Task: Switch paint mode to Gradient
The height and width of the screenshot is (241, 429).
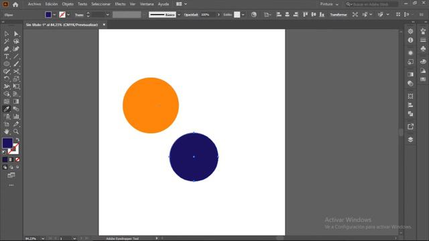Action: pos(11,159)
